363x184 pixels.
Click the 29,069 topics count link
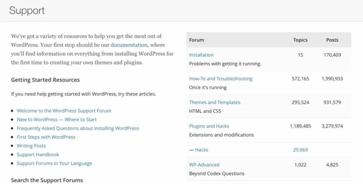(300, 150)
